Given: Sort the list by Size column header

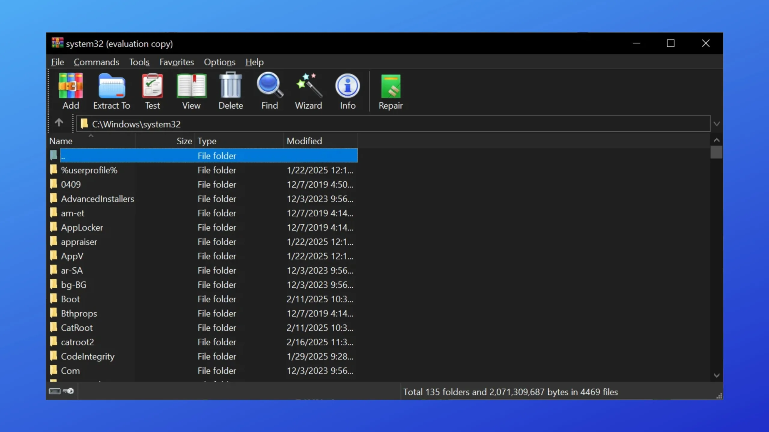Looking at the screenshot, I should click(165, 141).
